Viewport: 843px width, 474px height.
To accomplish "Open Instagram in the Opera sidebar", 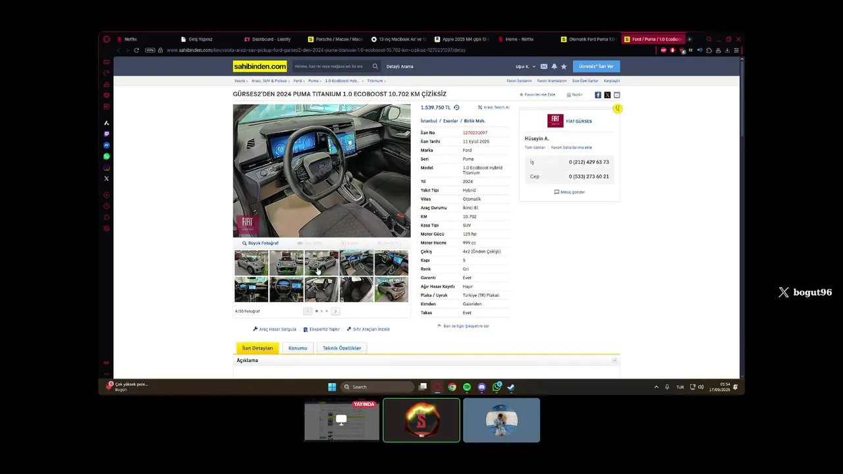I will click(x=107, y=167).
